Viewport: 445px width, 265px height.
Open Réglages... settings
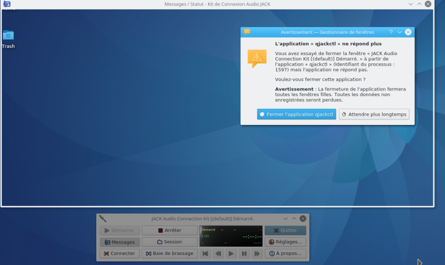tap(285, 242)
